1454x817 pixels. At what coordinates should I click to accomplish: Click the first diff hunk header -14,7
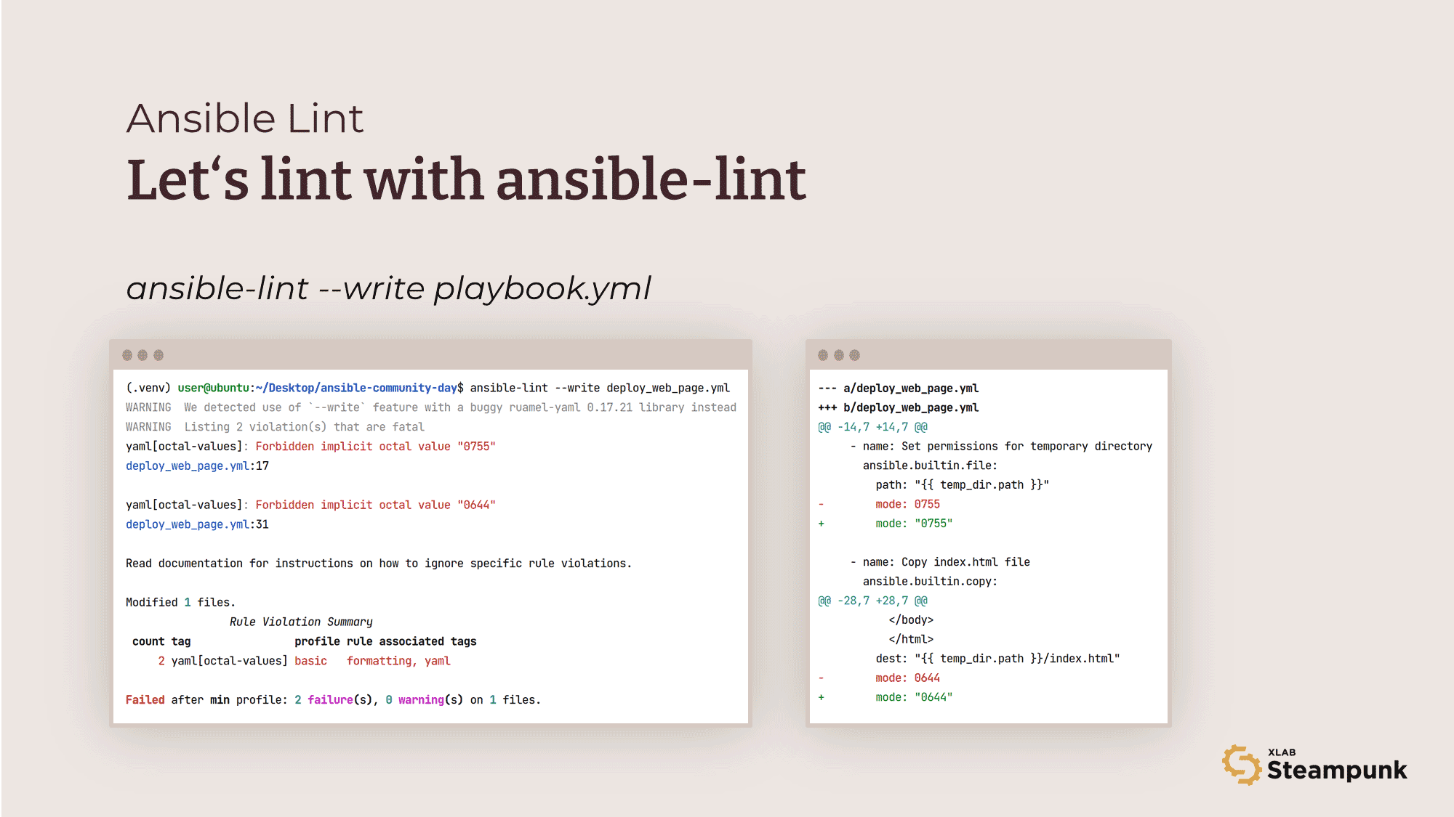[872, 427]
